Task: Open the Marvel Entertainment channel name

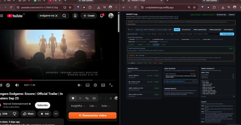Action: (x=16, y=104)
